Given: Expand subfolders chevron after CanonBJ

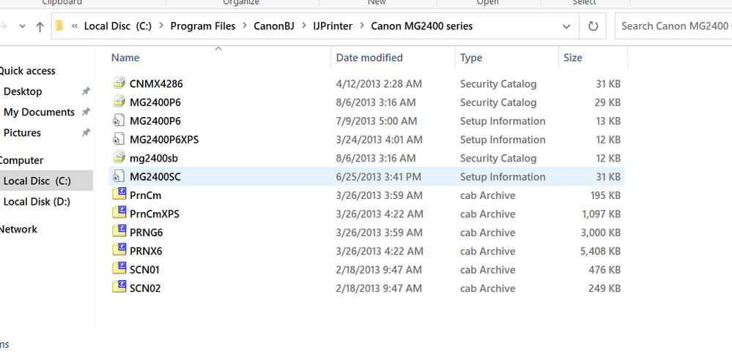Looking at the screenshot, I should [x=303, y=26].
